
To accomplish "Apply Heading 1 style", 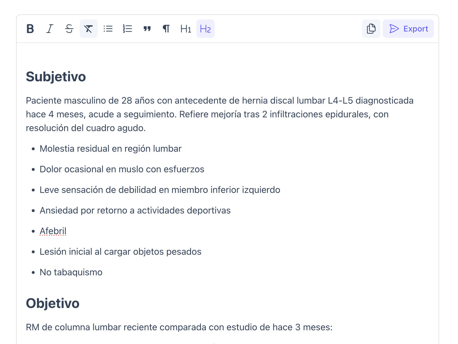I will [x=185, y=28].
